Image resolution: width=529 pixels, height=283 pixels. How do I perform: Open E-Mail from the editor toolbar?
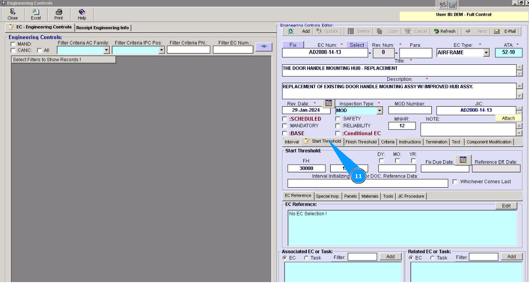click(505, 31)
